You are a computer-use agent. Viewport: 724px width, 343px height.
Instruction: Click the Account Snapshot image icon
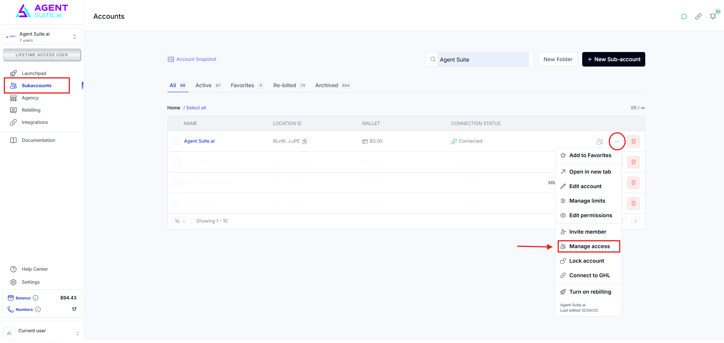click(171, 59)
